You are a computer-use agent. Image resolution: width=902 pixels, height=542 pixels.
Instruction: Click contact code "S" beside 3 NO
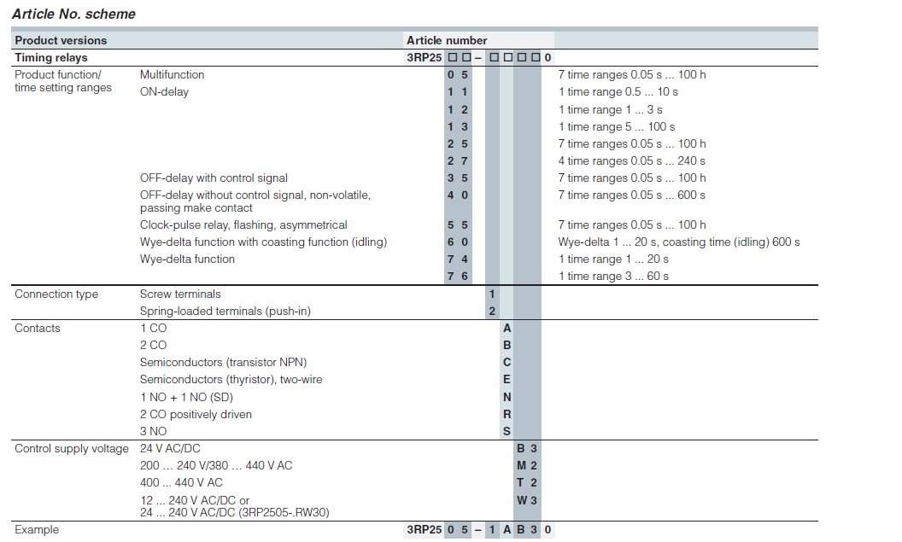[507, 432]
